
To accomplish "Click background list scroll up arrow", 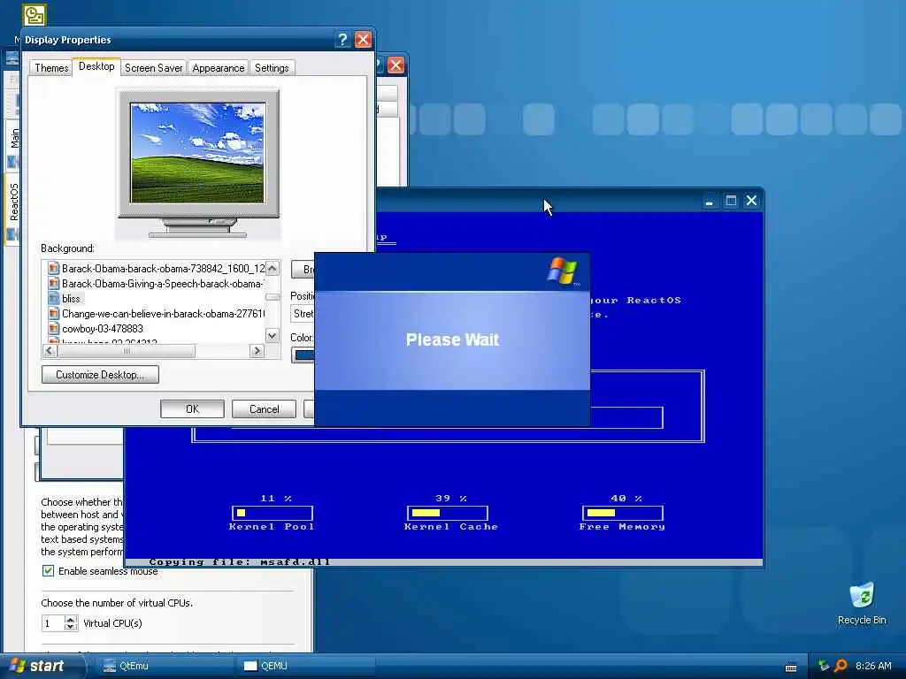I will (273, 269).
